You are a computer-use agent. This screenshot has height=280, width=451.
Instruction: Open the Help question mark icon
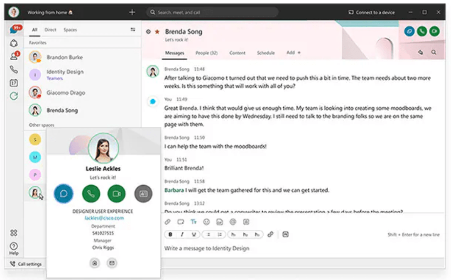click(14, 248)
